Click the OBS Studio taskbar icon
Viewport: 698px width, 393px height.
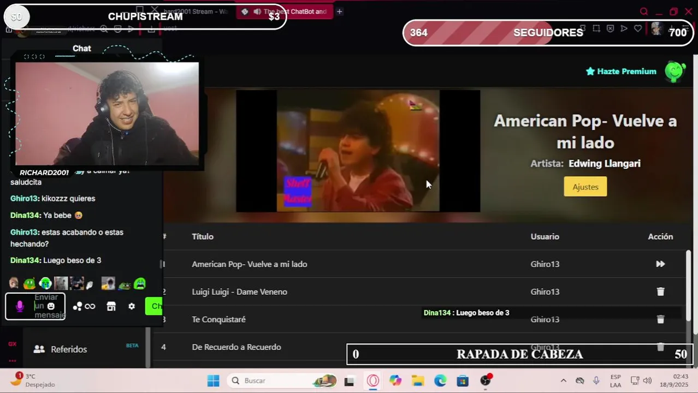(x=486, y=381)
